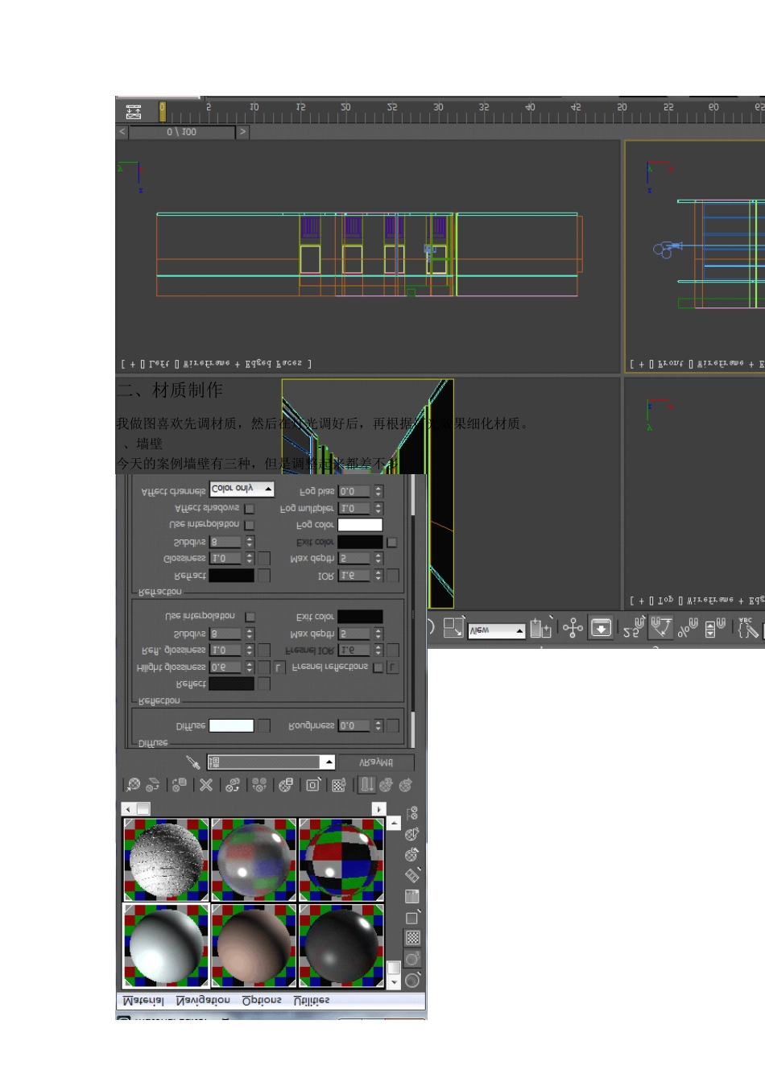
Task: Click Go to Parent icon
Action: point(387,785)
